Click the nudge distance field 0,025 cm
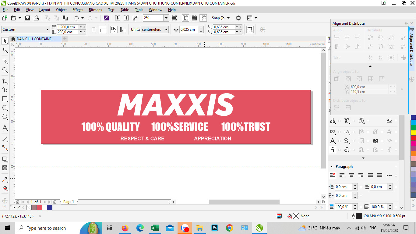 189,30
